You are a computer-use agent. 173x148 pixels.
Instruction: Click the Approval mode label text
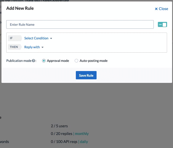tap(58, 61)
